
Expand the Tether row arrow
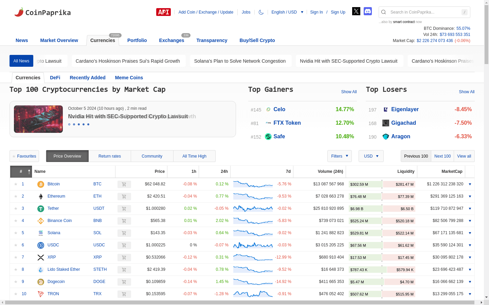click(x=470, y=209)
